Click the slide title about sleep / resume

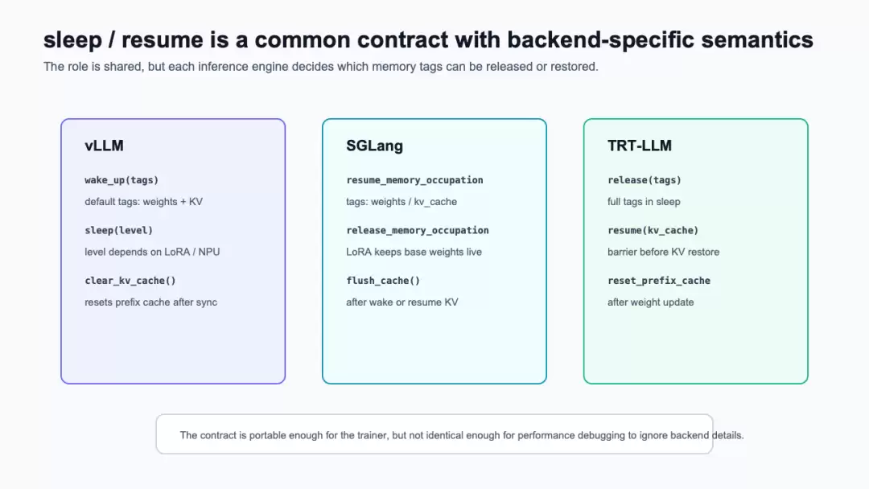[428, 40]
